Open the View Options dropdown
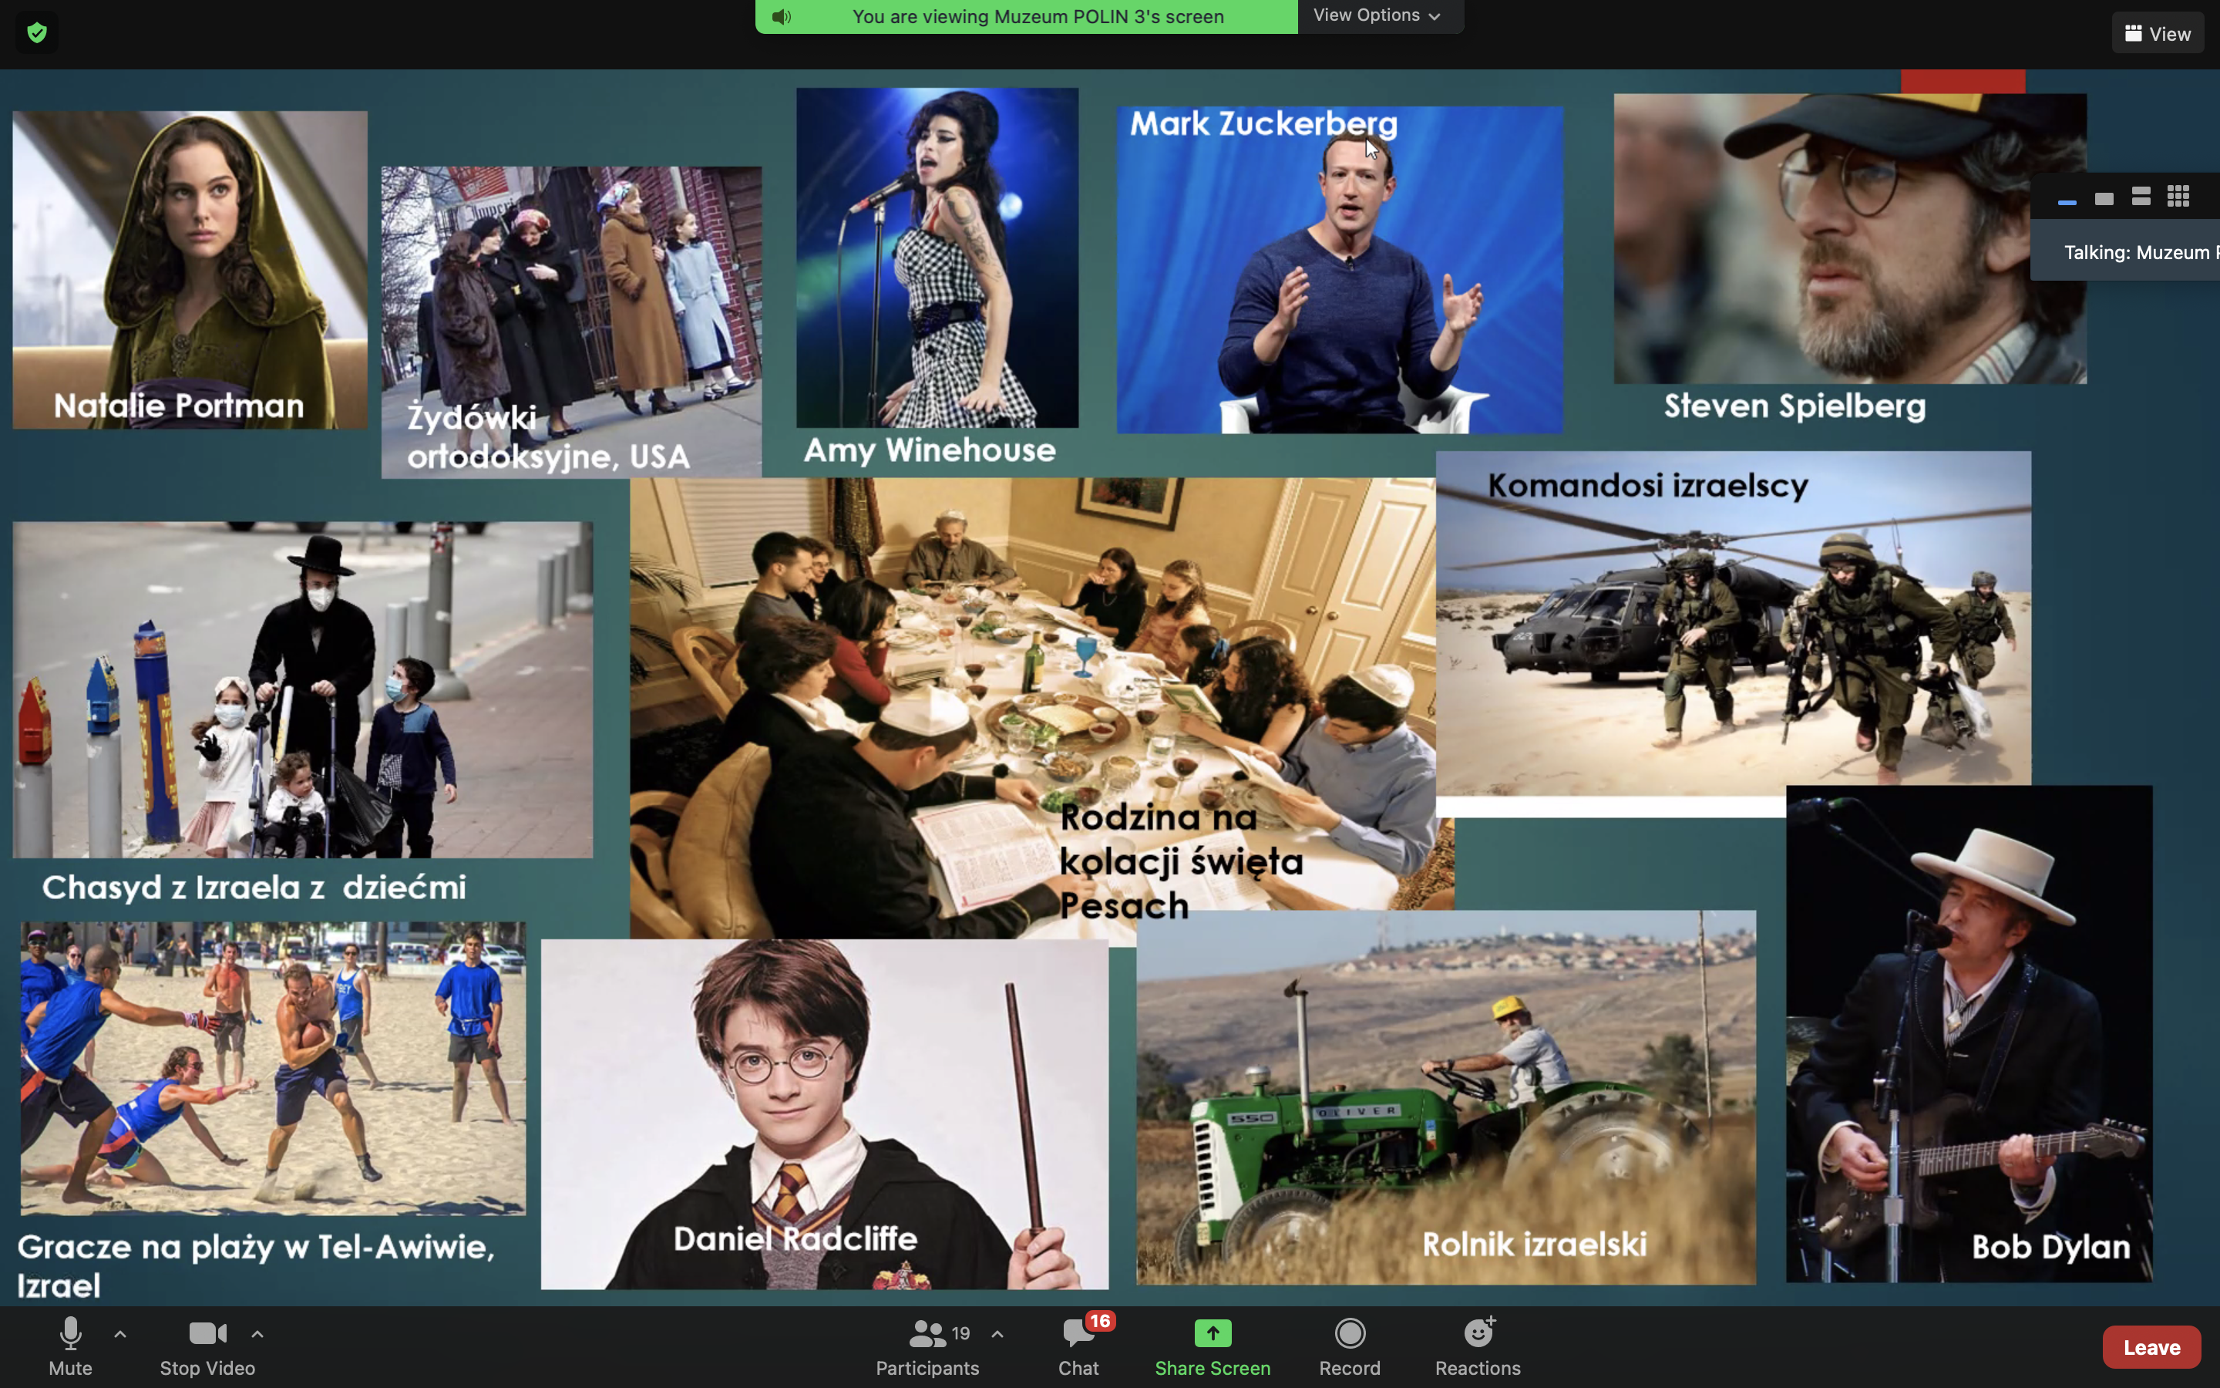Viewport: 2220px width, 1388px height. click(x=1378, y=15)
